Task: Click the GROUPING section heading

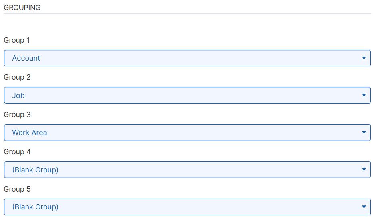Action: coord(22,8)
